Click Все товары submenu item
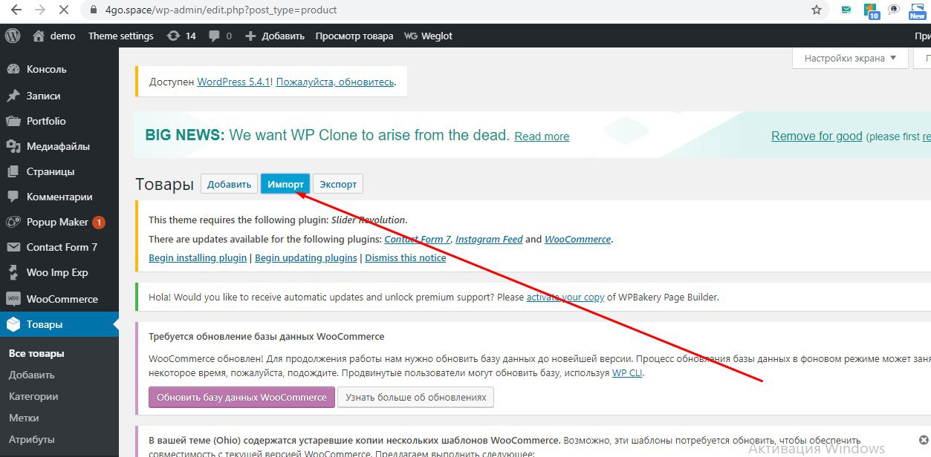 [36, 353]
